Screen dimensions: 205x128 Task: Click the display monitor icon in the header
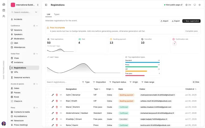pyautogui.click(x=195, y=5)
